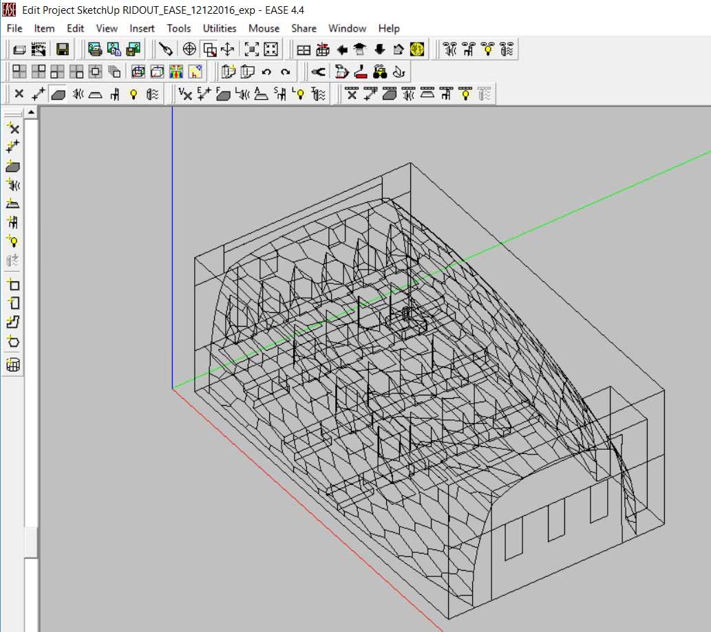Insert audience area tool in left sidebar
711x632 pixels.
pos(13,204)
